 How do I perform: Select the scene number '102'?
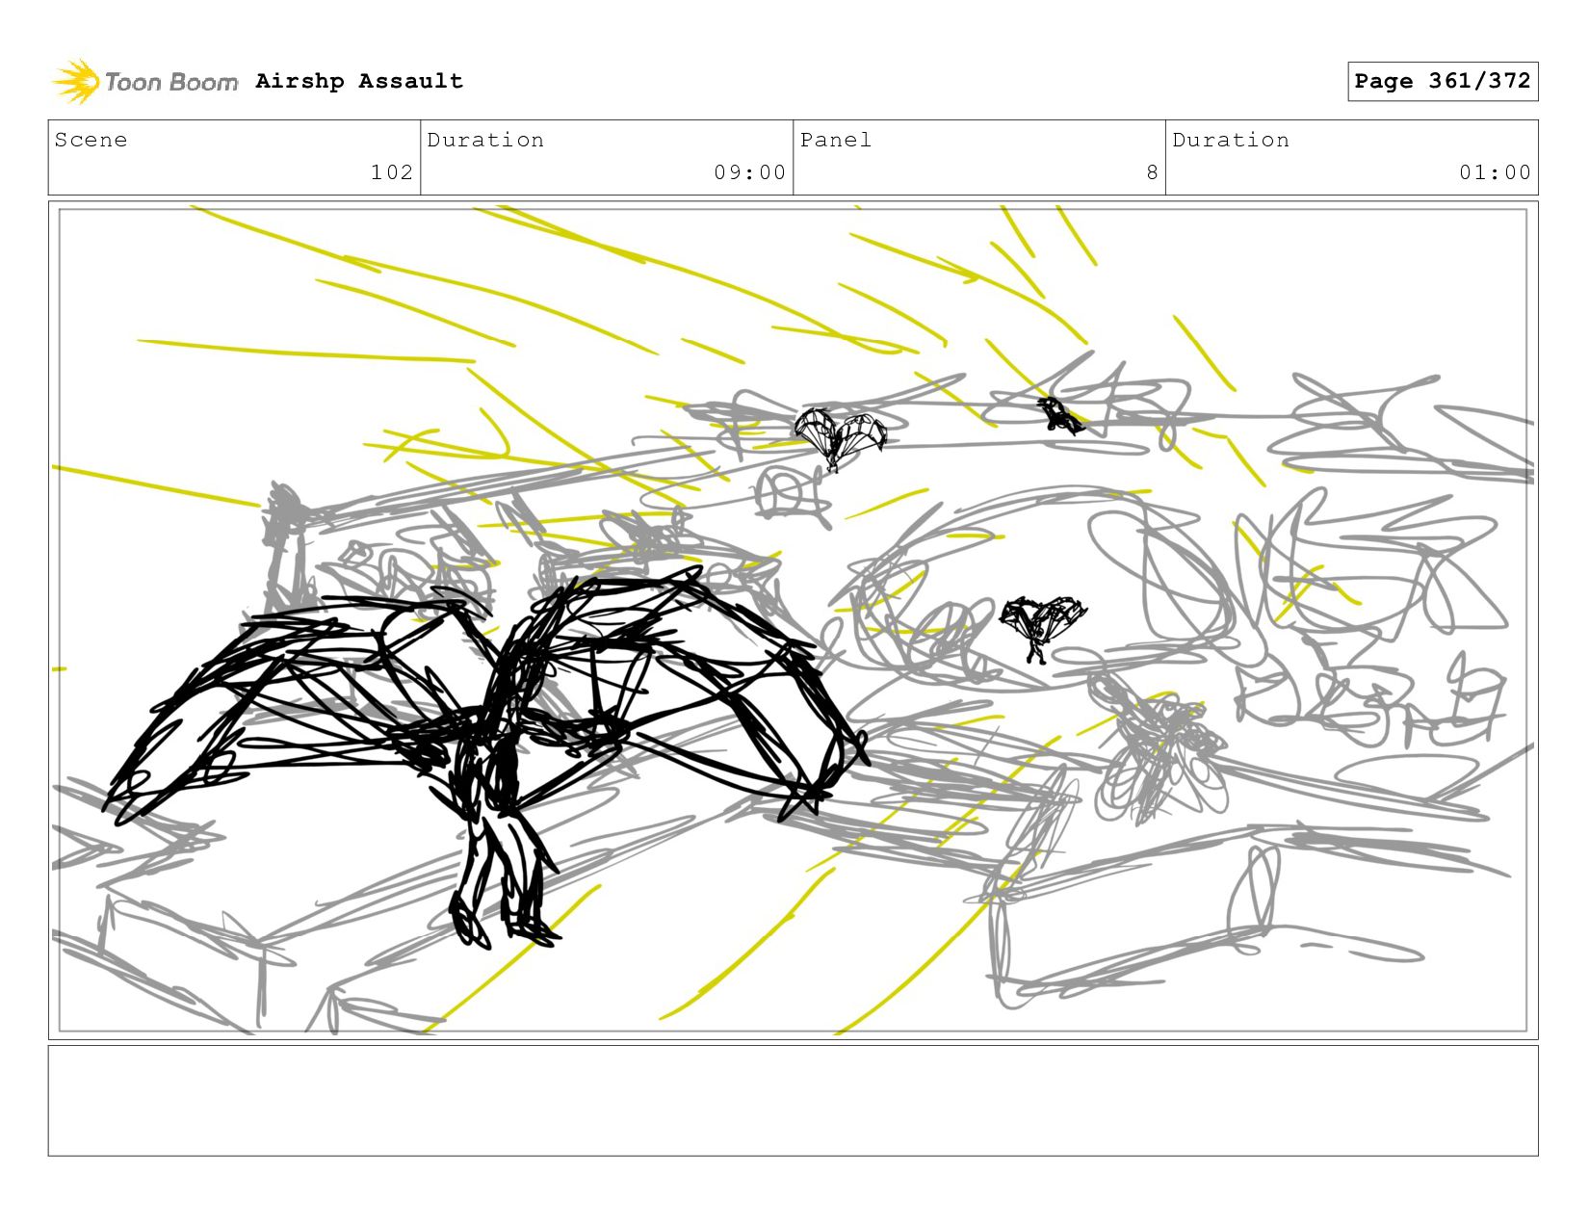[392, 172]
